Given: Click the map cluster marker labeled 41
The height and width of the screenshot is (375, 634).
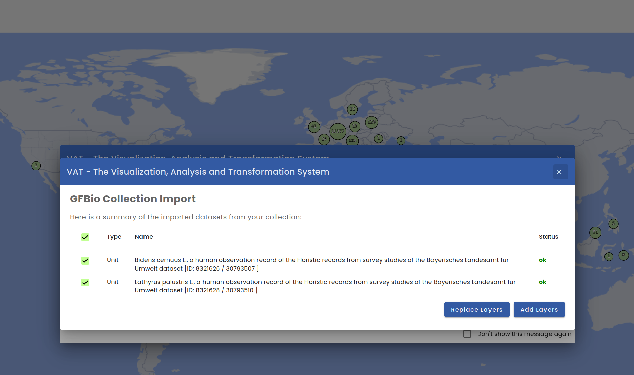Looking at the screenshot, I should (x=314, y=127).
